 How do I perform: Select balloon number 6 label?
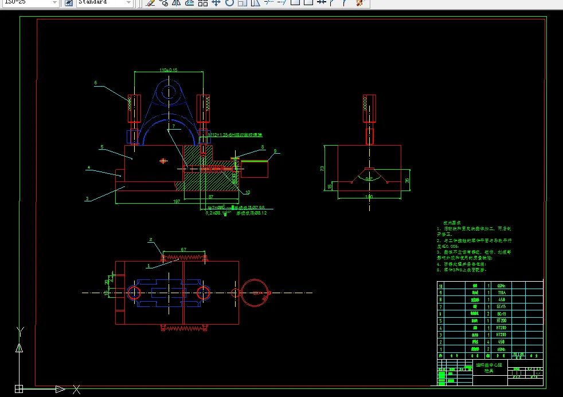coord(96,83)
